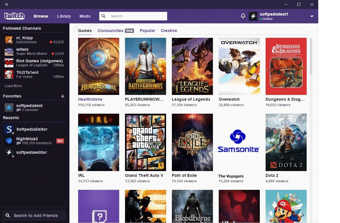Viewport: 340px width, 223px height.
Task: Open the PLAYERUNKNOWN'S BATTLEGROUNDS cover
Action: pos(145,67)
